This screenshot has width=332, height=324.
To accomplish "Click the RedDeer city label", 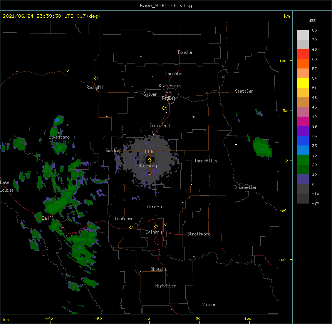I will click(169, 98).
